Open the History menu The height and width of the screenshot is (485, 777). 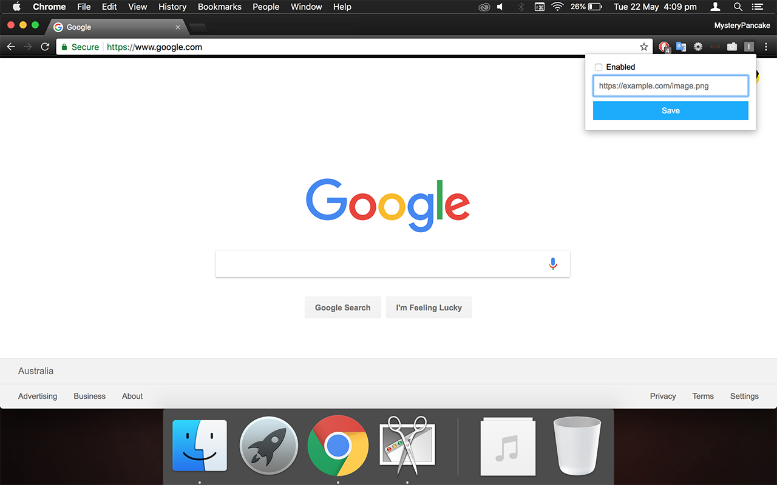(x=172, y=7)
